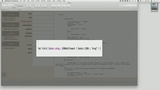Image resolution: width=160 pixels, height=90 pixels.
Task: Click into the publishedDate field
Action: (x=43, y=25)
